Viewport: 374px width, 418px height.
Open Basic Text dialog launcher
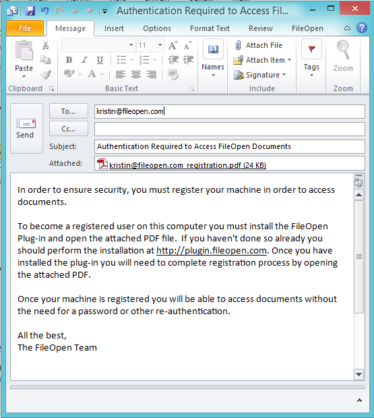[192, 89]
